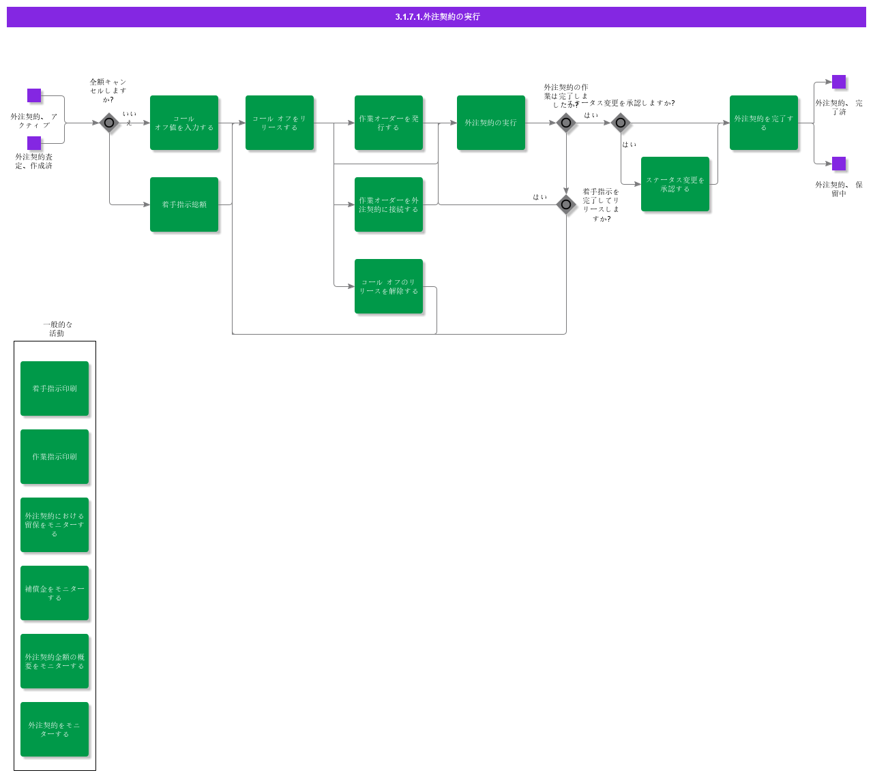Click 作業オーダーを外注契約に接続する activity
This screenshot has height=777, width=873.
click(x=389, y=204)
